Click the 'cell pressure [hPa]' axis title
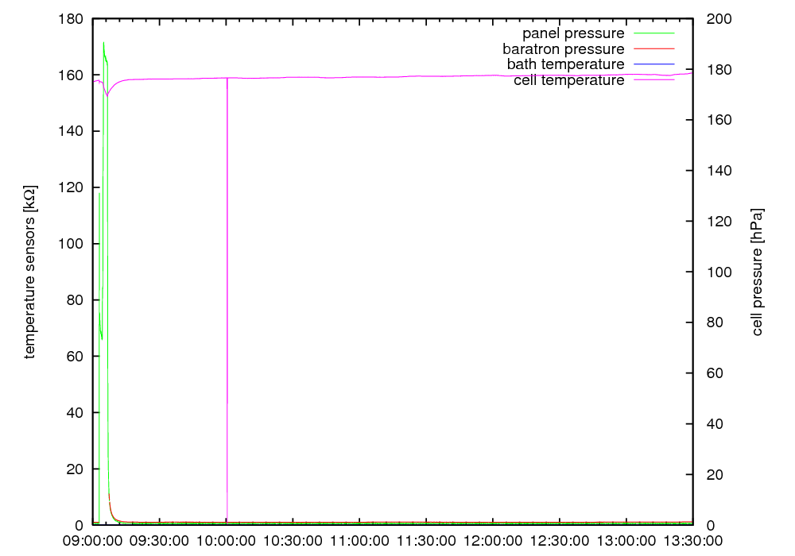Image resolution: width=795 pixels, height=556 pixels. 757,272
